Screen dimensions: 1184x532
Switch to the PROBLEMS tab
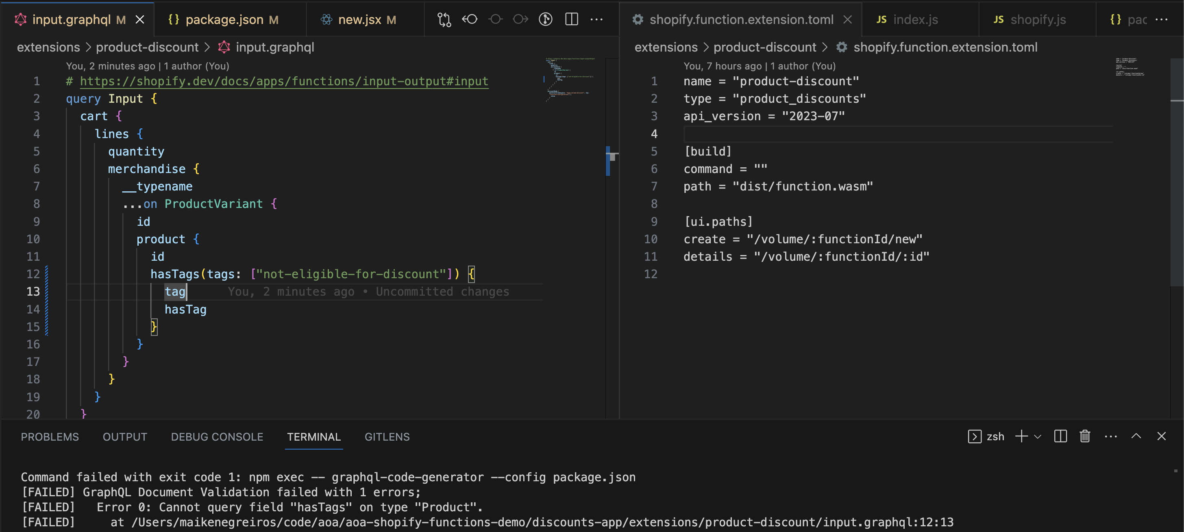[50, 437]
